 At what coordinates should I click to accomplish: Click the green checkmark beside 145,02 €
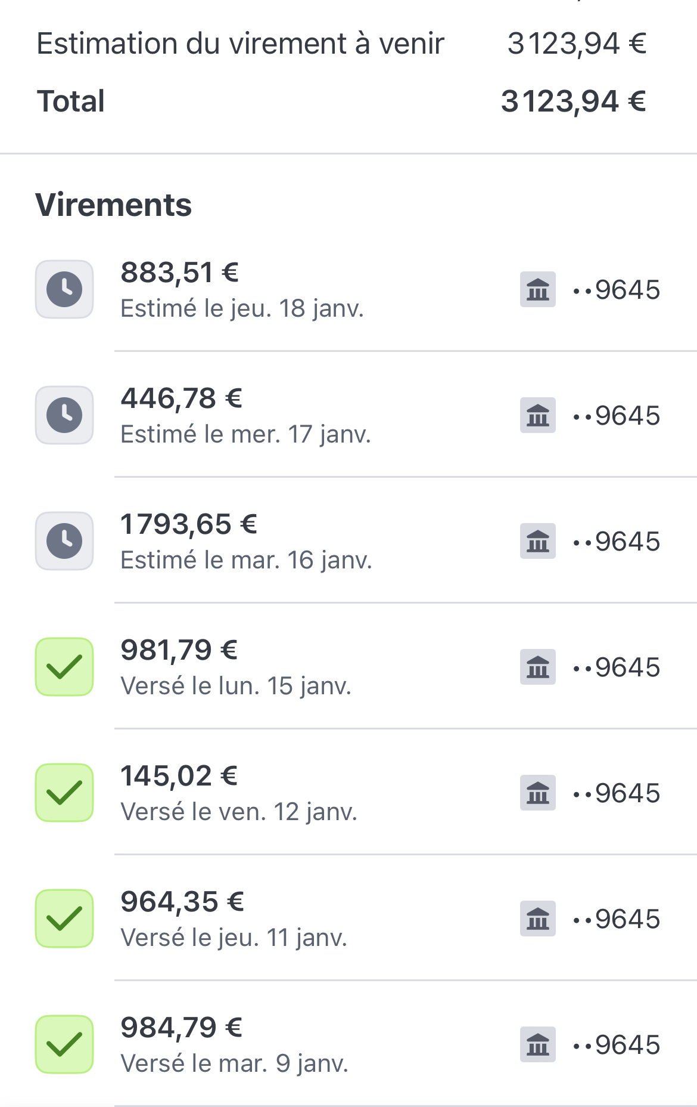tap(64, 793)
